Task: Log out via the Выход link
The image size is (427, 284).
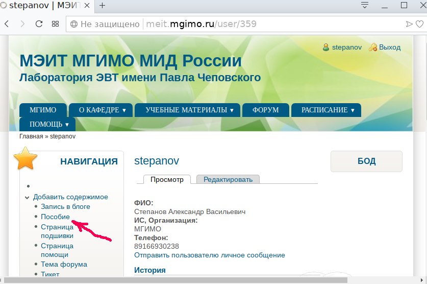Action: pyautogui.click(x=390, y=48)
